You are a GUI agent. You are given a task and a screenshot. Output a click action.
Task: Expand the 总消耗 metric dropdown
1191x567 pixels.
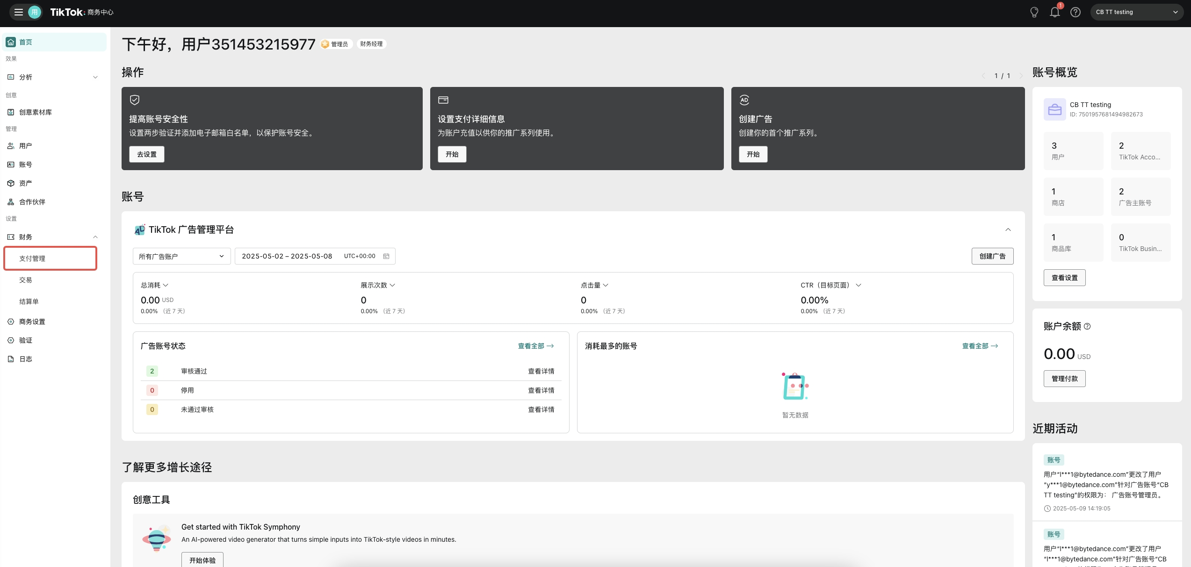(166, 285)
